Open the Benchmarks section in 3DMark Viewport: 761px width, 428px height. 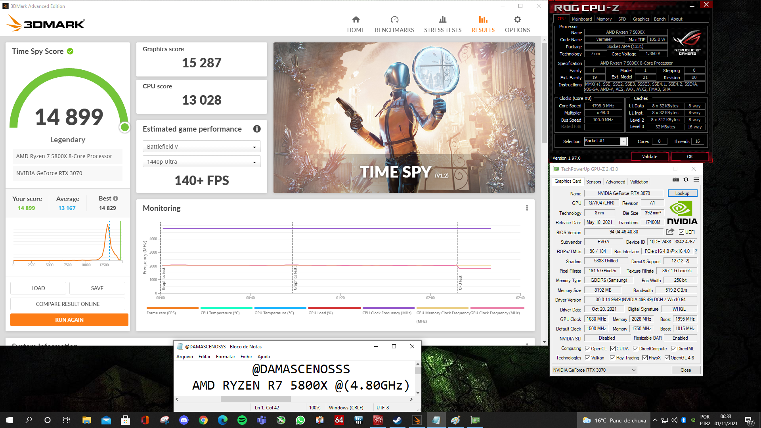[394, 25]
